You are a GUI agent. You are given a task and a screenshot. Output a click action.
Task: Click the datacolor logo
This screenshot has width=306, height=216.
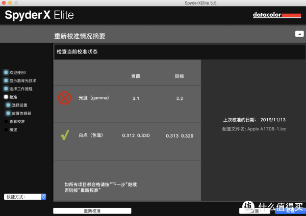(277, 15)
